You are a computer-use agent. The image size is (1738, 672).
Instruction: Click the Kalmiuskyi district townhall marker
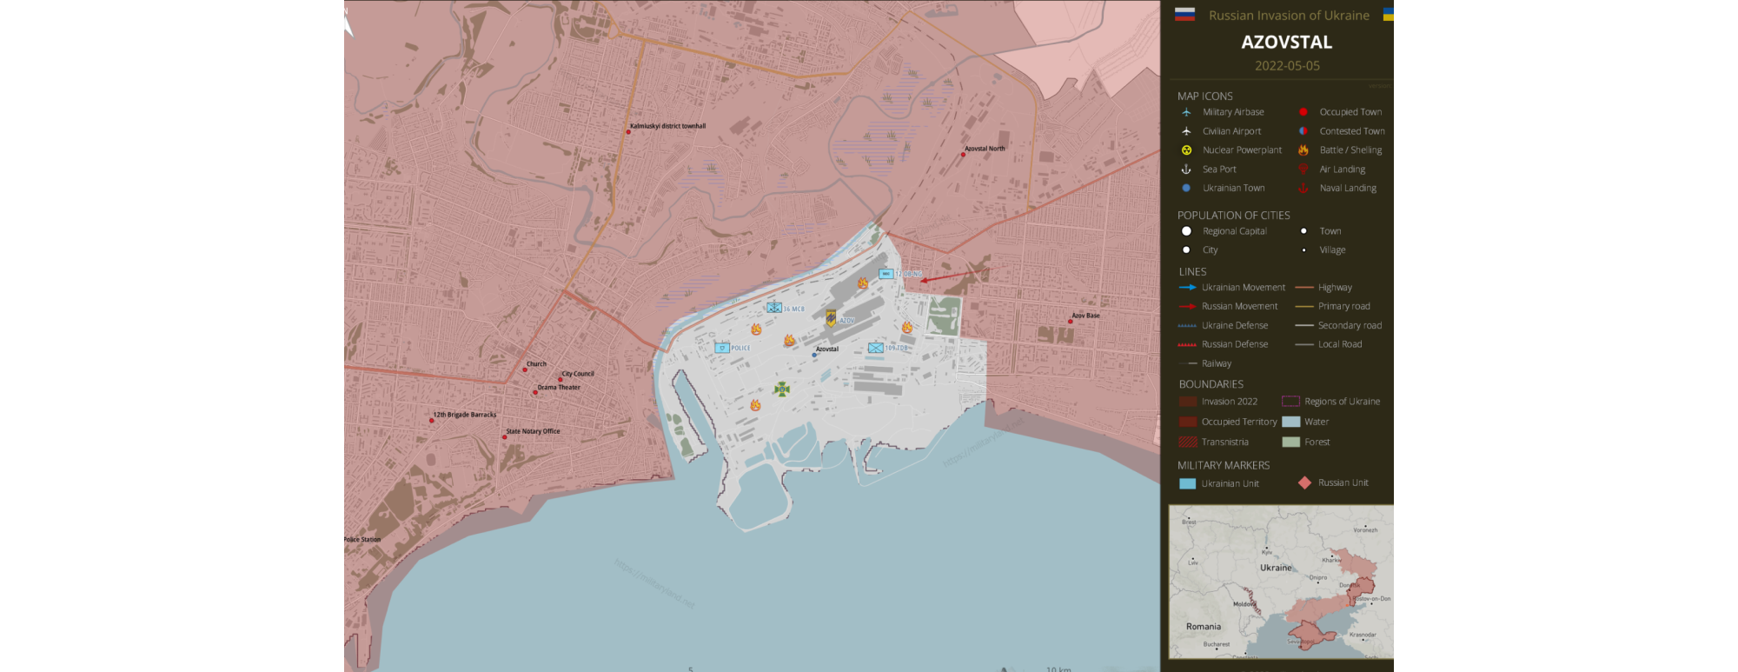click(x=628, y=132)
